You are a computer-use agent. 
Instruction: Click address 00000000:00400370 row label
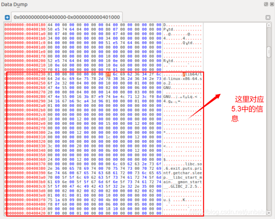coord(25,164)
